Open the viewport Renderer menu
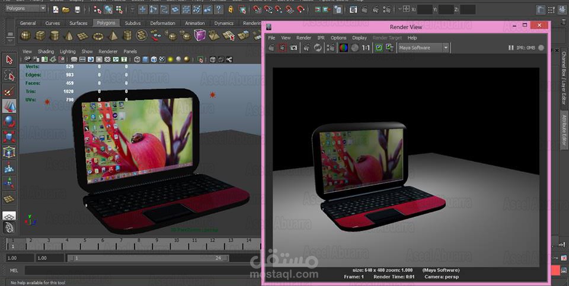This screenshot has height=286, width=569. click(x=108, y=52)
